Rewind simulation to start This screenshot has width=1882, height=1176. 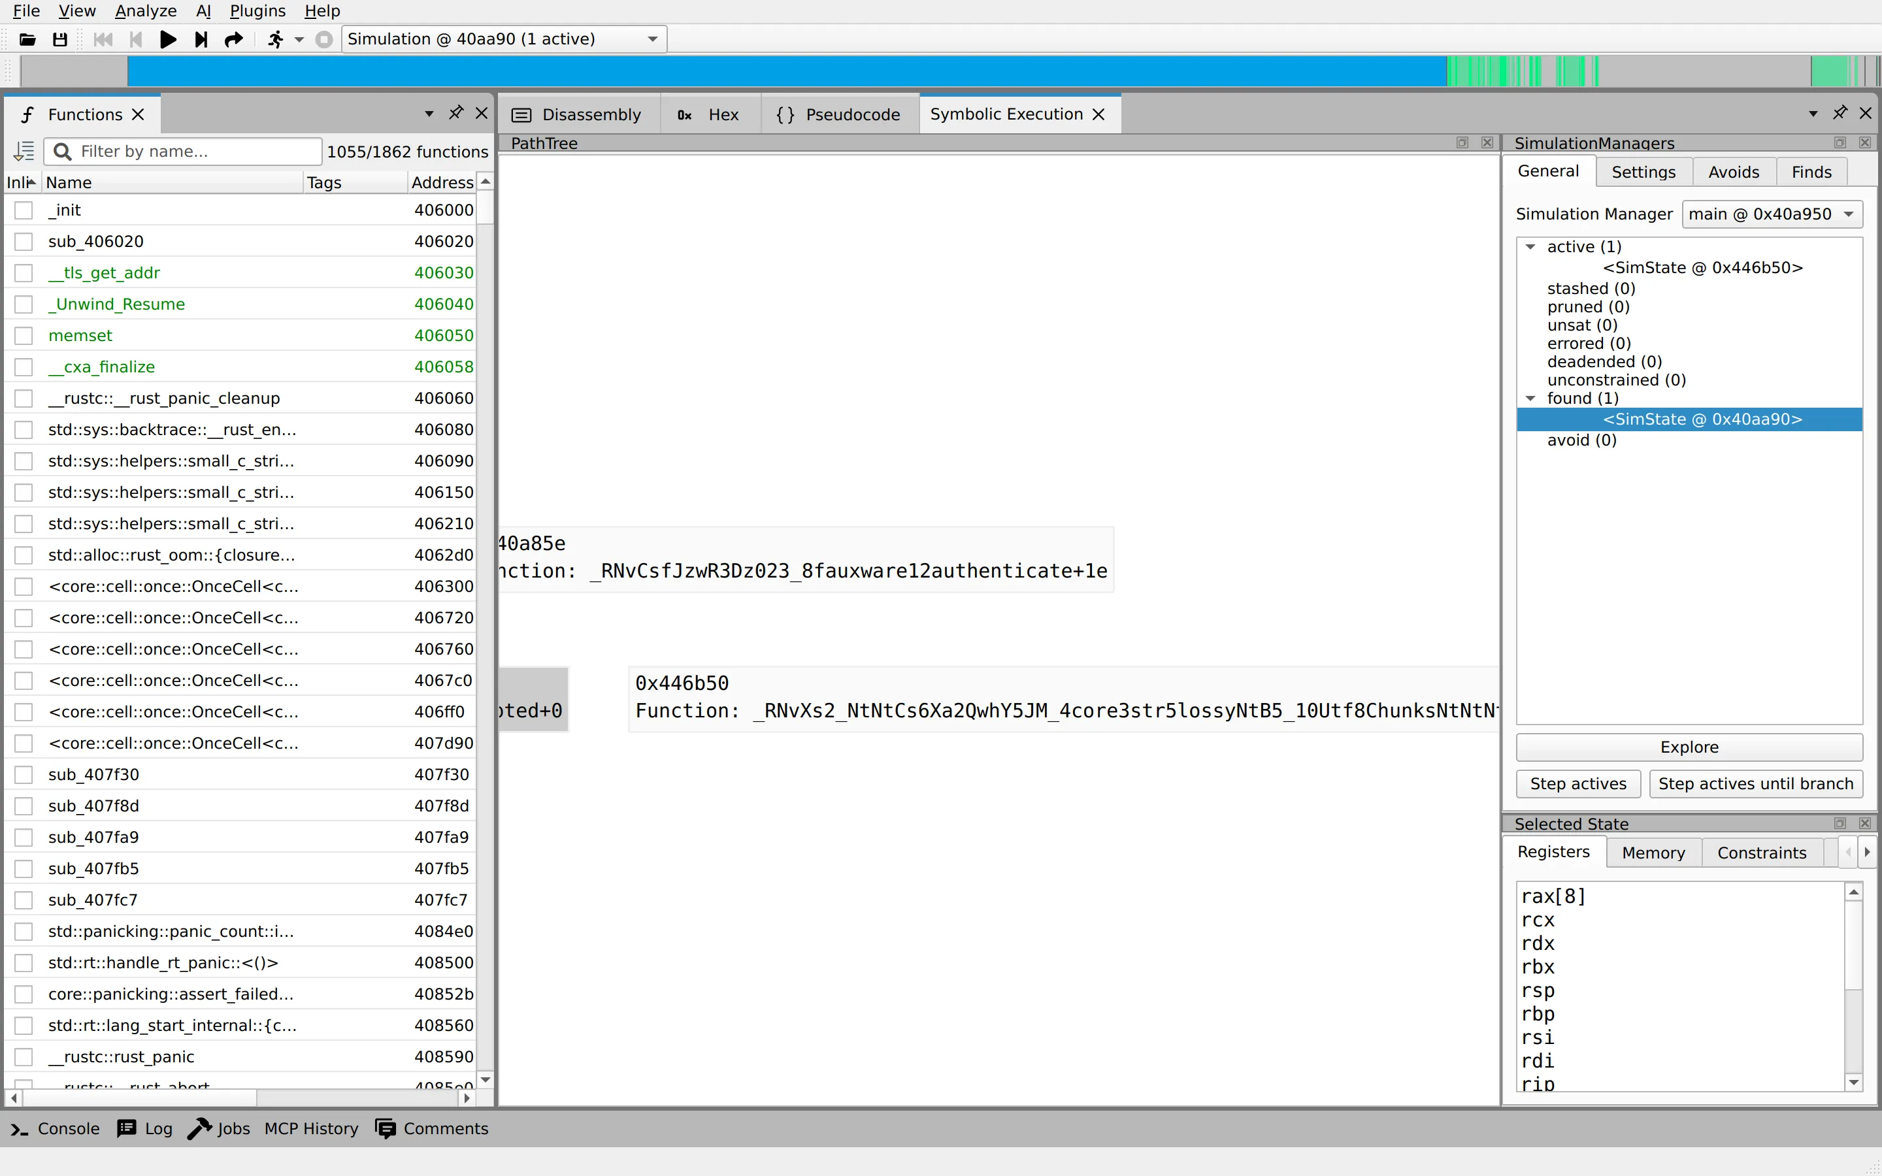click(103, 40)
